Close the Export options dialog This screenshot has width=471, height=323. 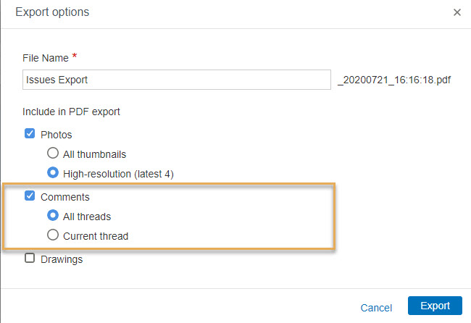tap(457, 12)
